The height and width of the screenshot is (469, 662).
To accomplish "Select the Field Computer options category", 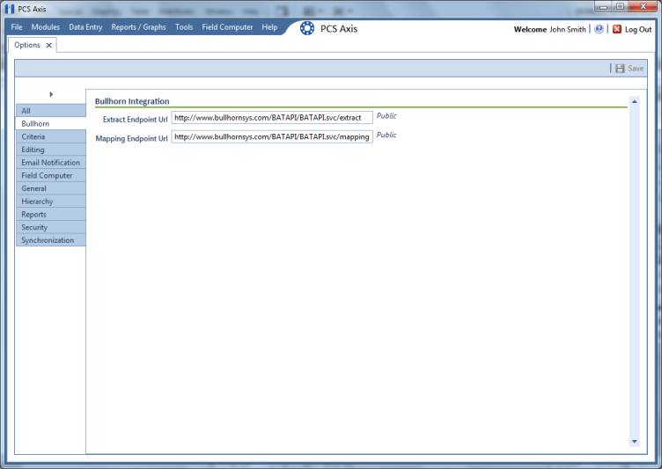I will coord(51,176).
